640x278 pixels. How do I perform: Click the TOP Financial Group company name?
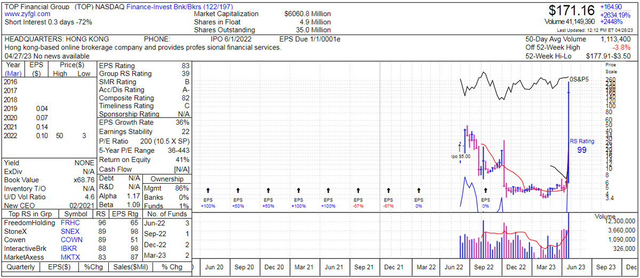[36, 6]
